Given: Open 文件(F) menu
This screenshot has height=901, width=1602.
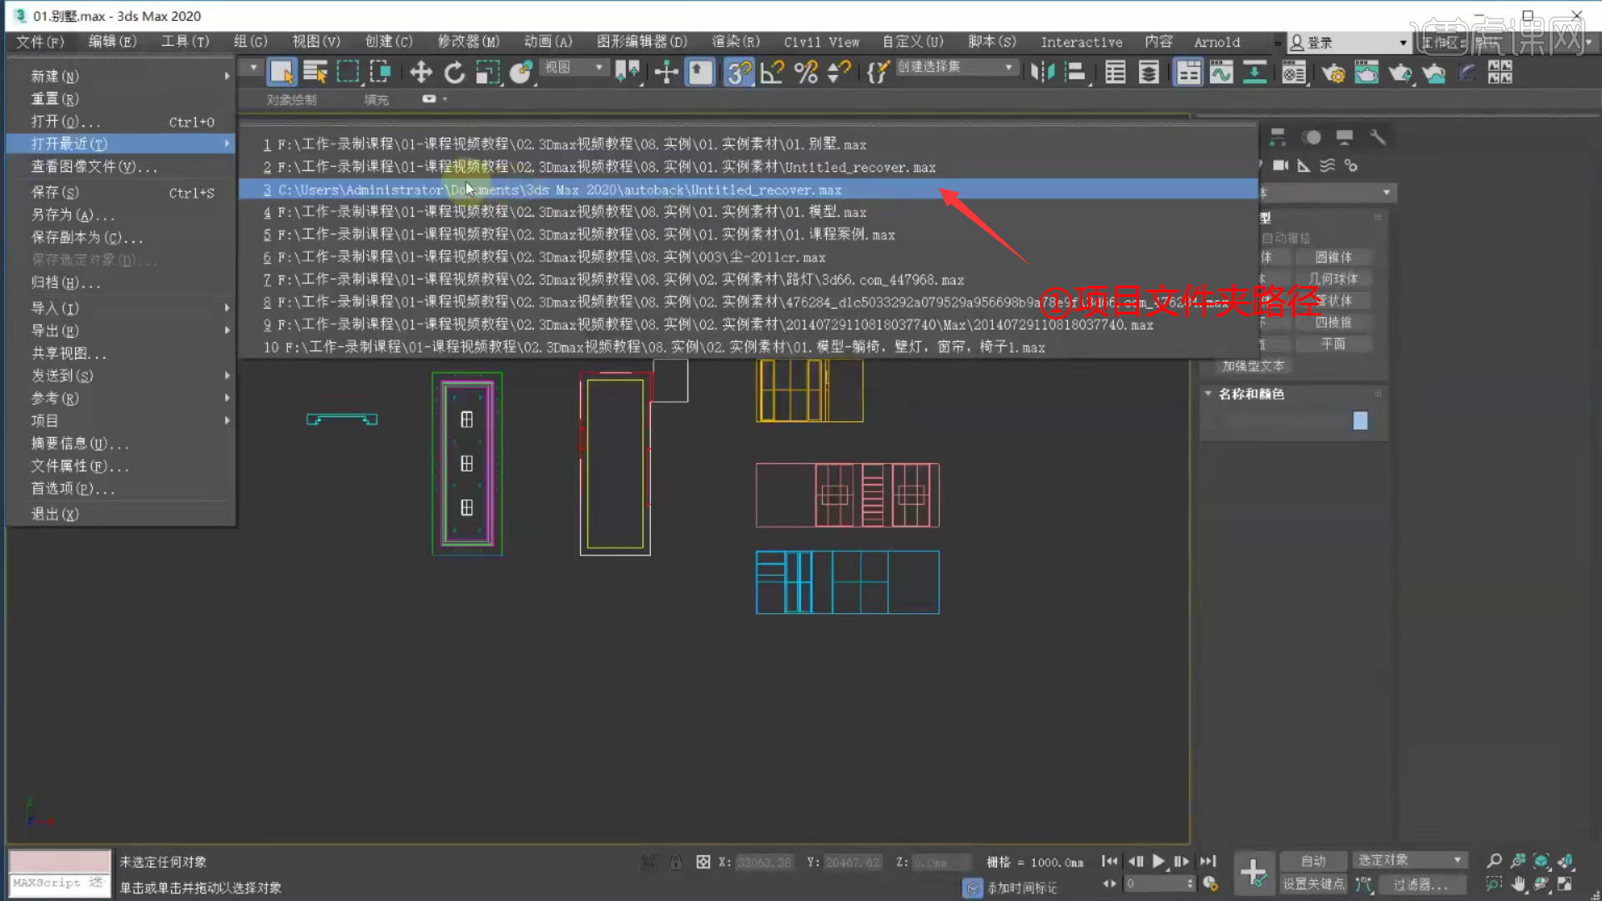Looking at the screenshot, I should tap(40, 42).
